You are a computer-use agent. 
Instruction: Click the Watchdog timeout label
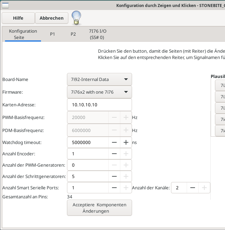coord(22,143)
